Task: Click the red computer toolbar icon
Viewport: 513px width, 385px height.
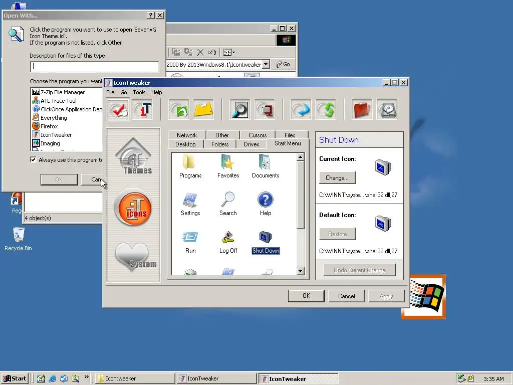Action: (x=265, y=110)
